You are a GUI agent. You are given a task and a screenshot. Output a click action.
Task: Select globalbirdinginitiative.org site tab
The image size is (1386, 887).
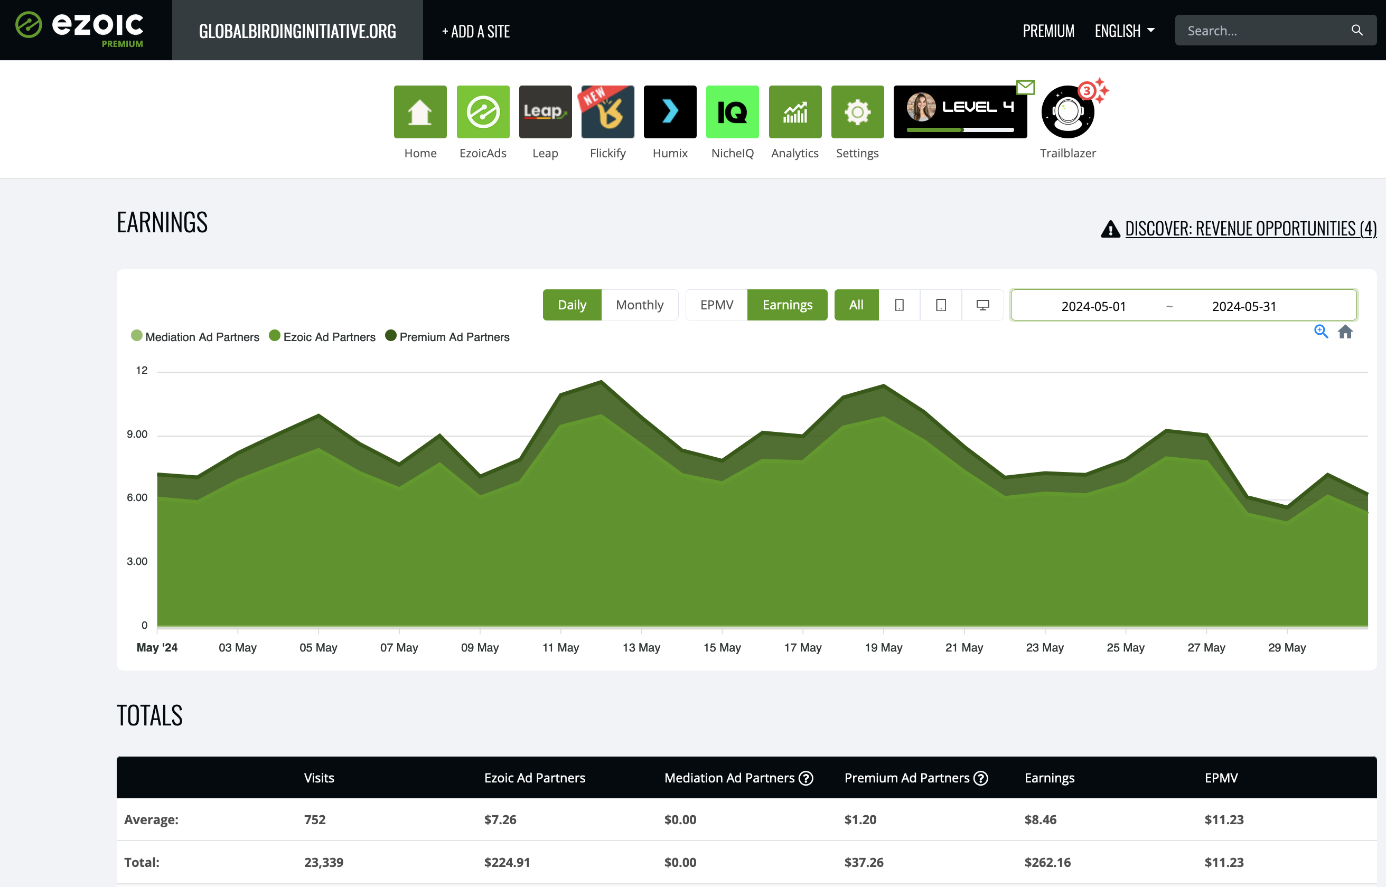point(297,31)
